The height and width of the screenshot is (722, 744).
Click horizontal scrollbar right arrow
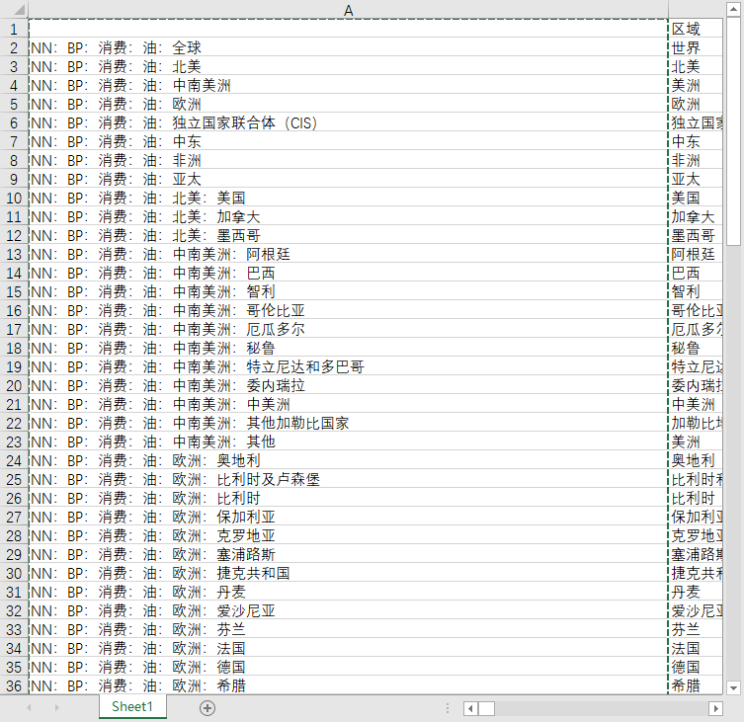click(715, 709)
